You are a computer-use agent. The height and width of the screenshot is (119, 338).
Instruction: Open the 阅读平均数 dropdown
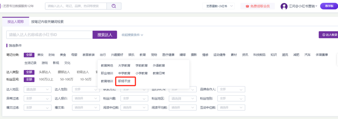point(183,107)
